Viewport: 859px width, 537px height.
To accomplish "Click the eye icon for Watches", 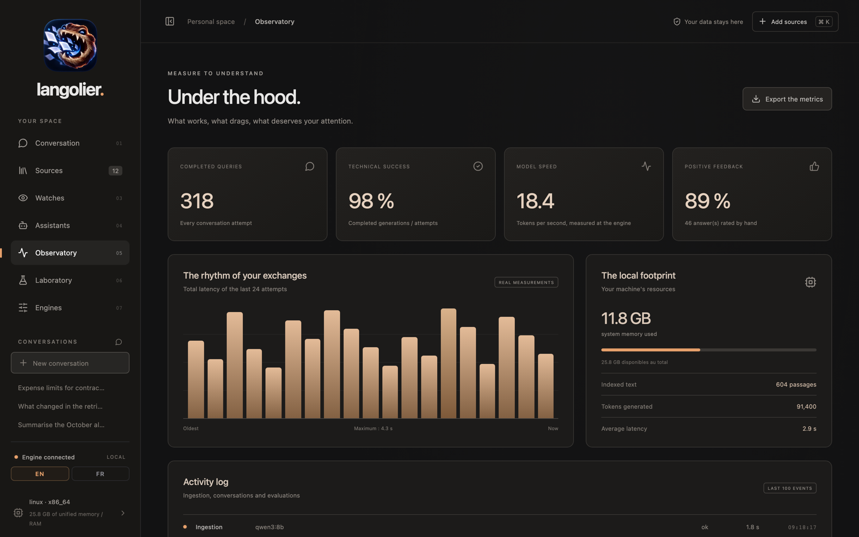I will pyautogui.click(x=23, y=198).
